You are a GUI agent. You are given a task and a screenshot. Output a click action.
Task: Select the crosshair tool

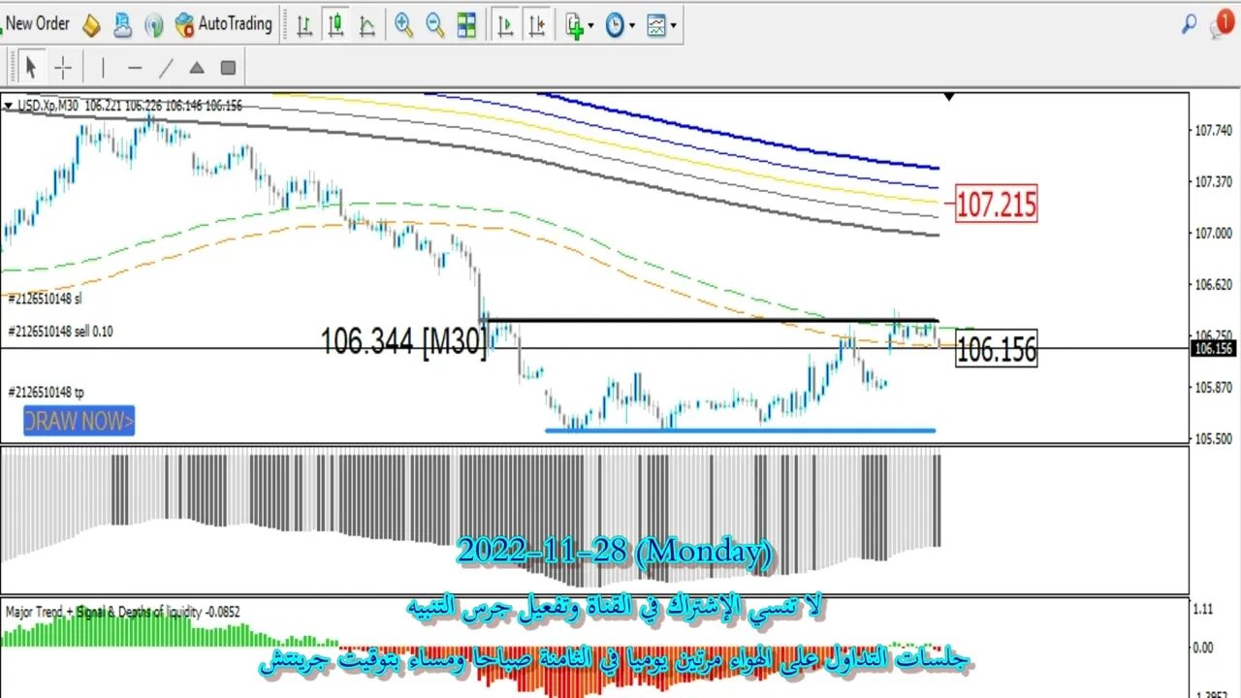pyautogui.click(x=63, y=68)
